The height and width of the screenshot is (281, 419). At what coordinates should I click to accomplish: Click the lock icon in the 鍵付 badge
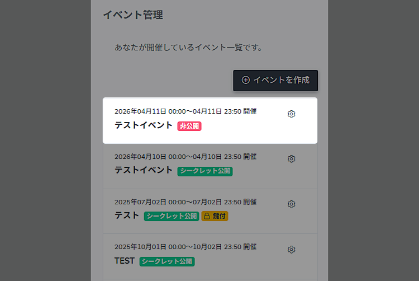click(x=207, y=216)
